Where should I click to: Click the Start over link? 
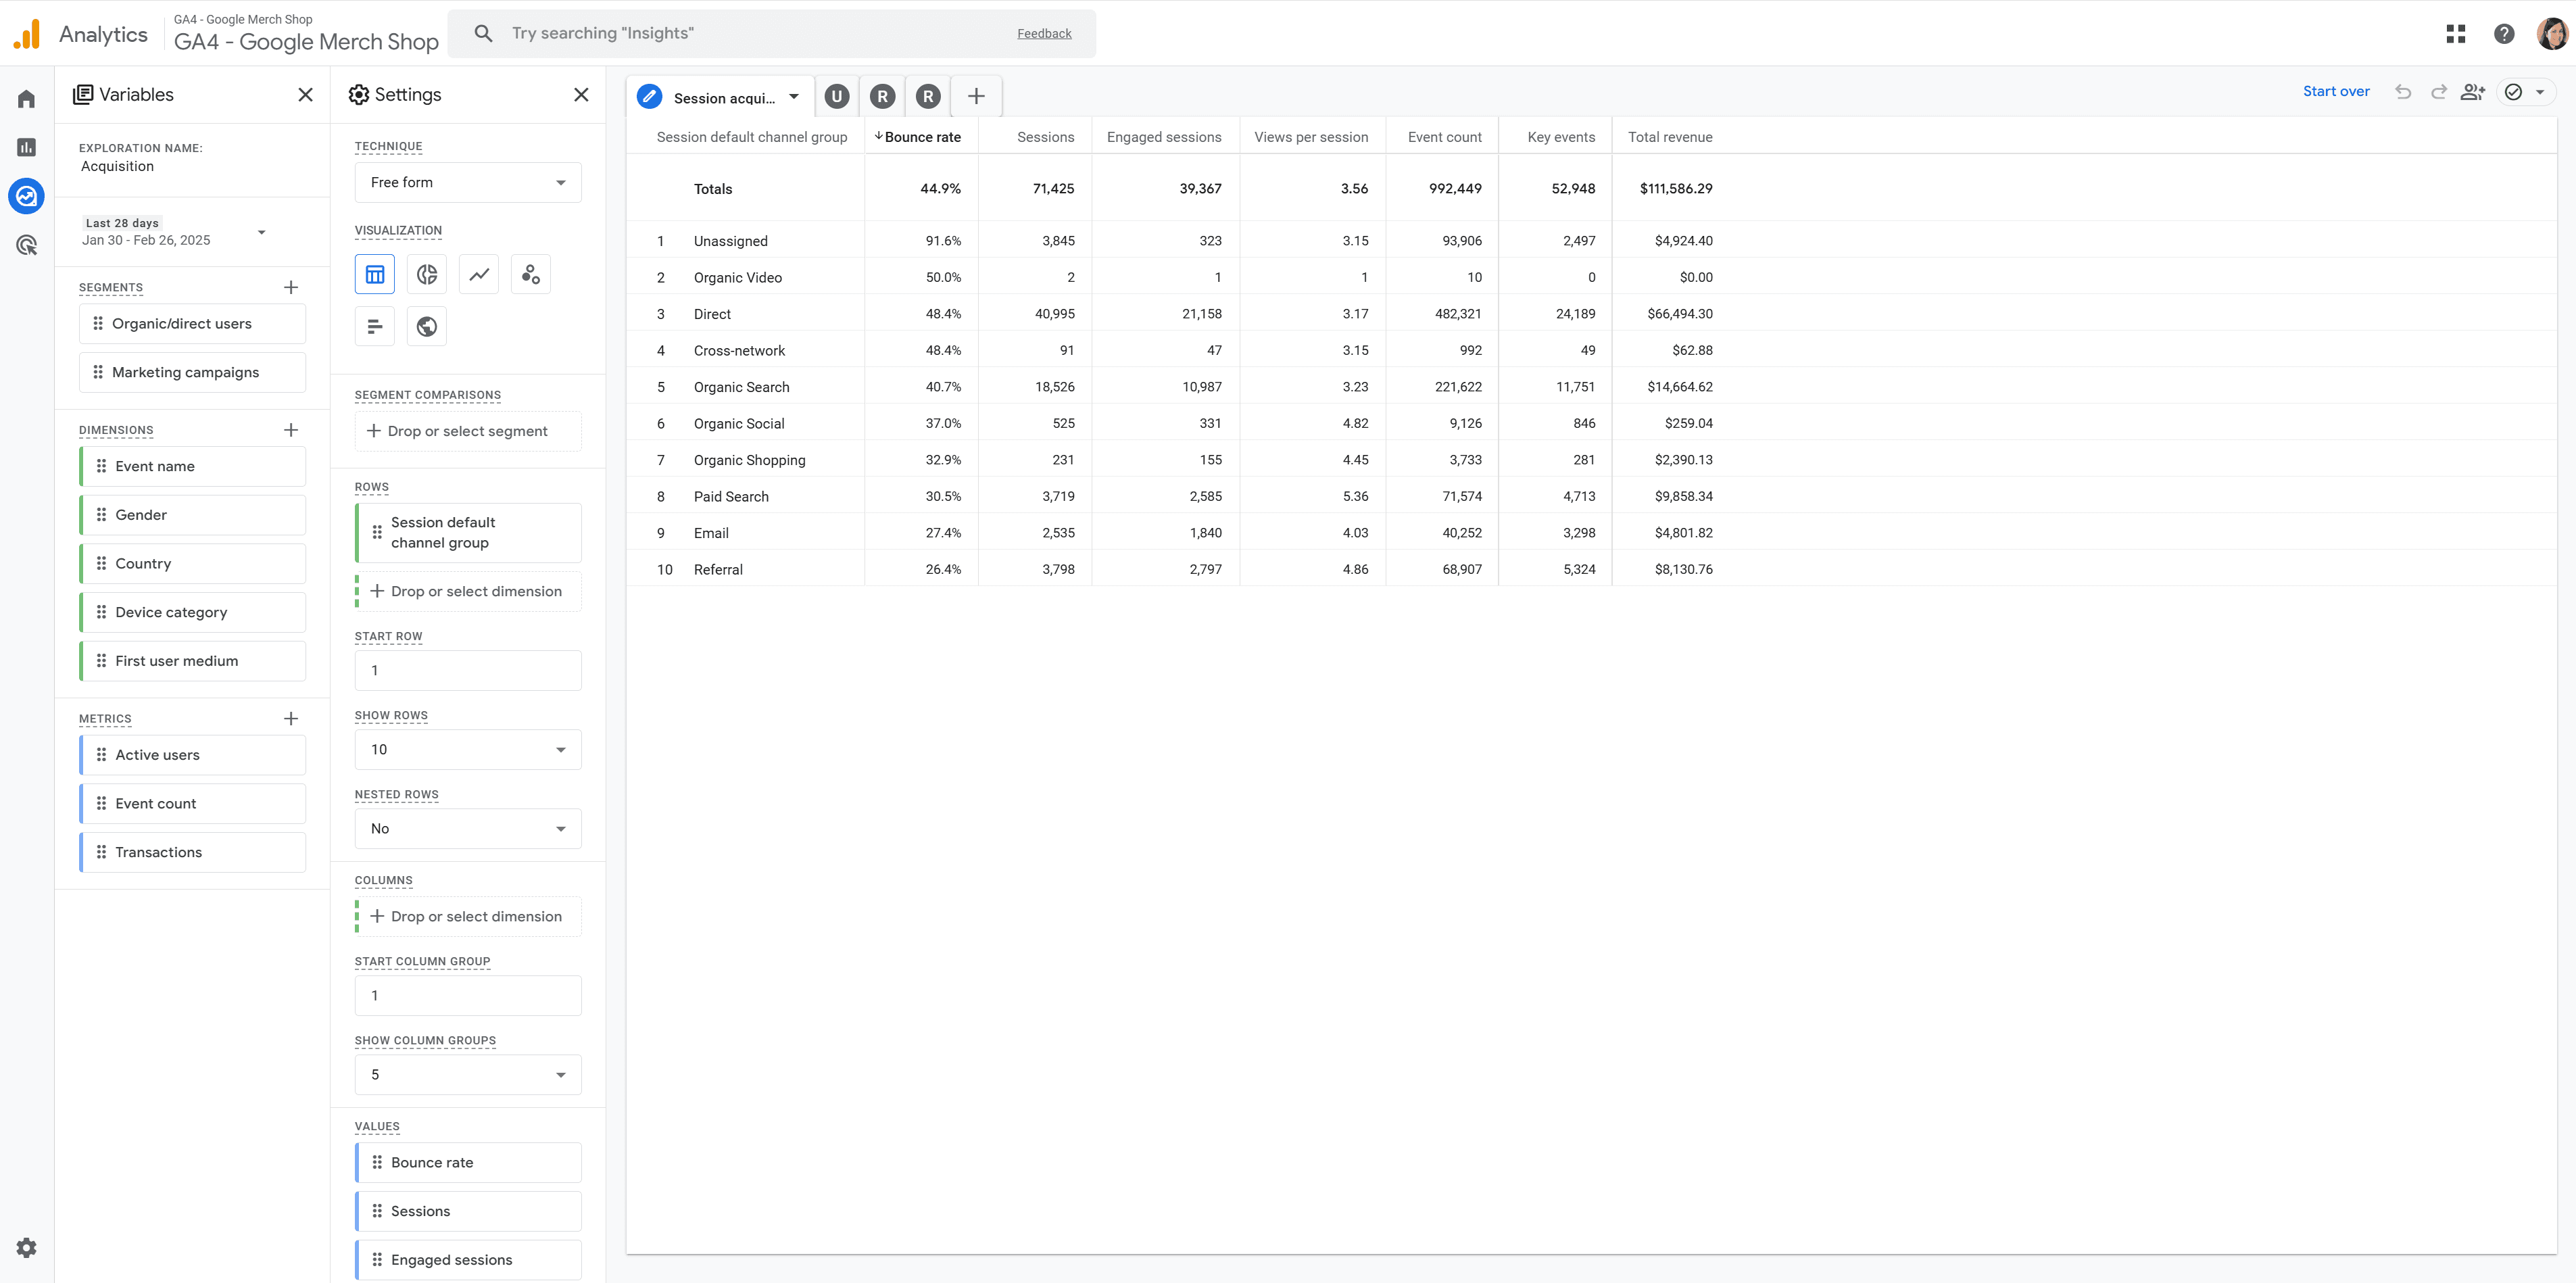pyautogui.click(x=2335, y=91)
